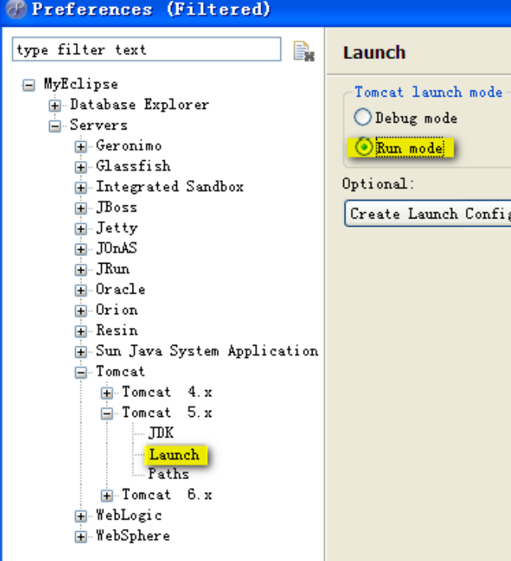The image size is (511, 561).
Task: Select JRun in the tree
Action: (113, 269)
